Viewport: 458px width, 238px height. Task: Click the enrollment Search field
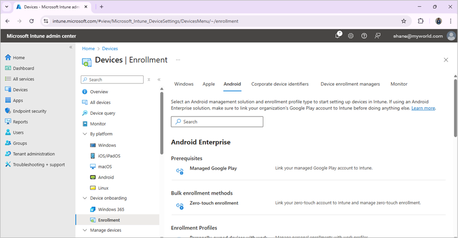point(217,122)
